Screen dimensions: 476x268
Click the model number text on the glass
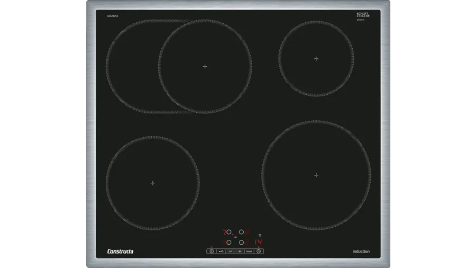tap(113, 16)
